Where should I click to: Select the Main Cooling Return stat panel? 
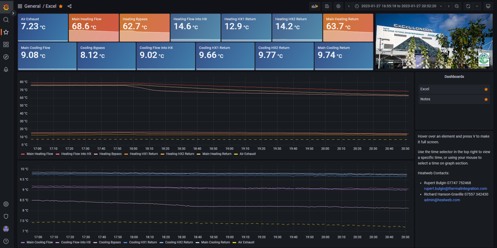[x=344, y=56]
